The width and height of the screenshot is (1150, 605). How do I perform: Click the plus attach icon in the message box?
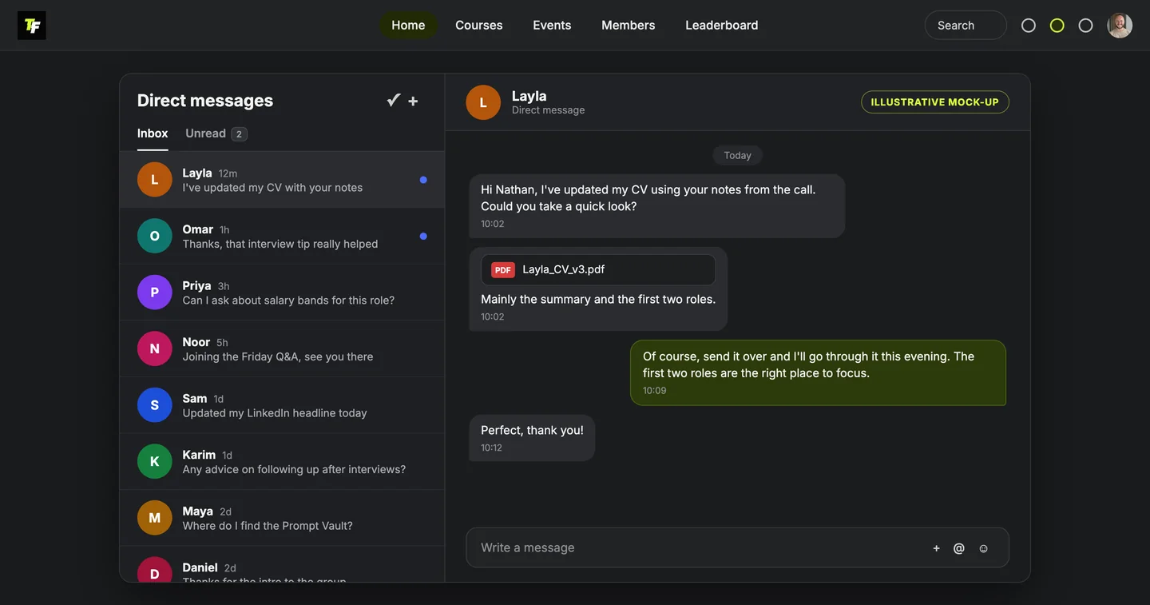pos(937,548)
